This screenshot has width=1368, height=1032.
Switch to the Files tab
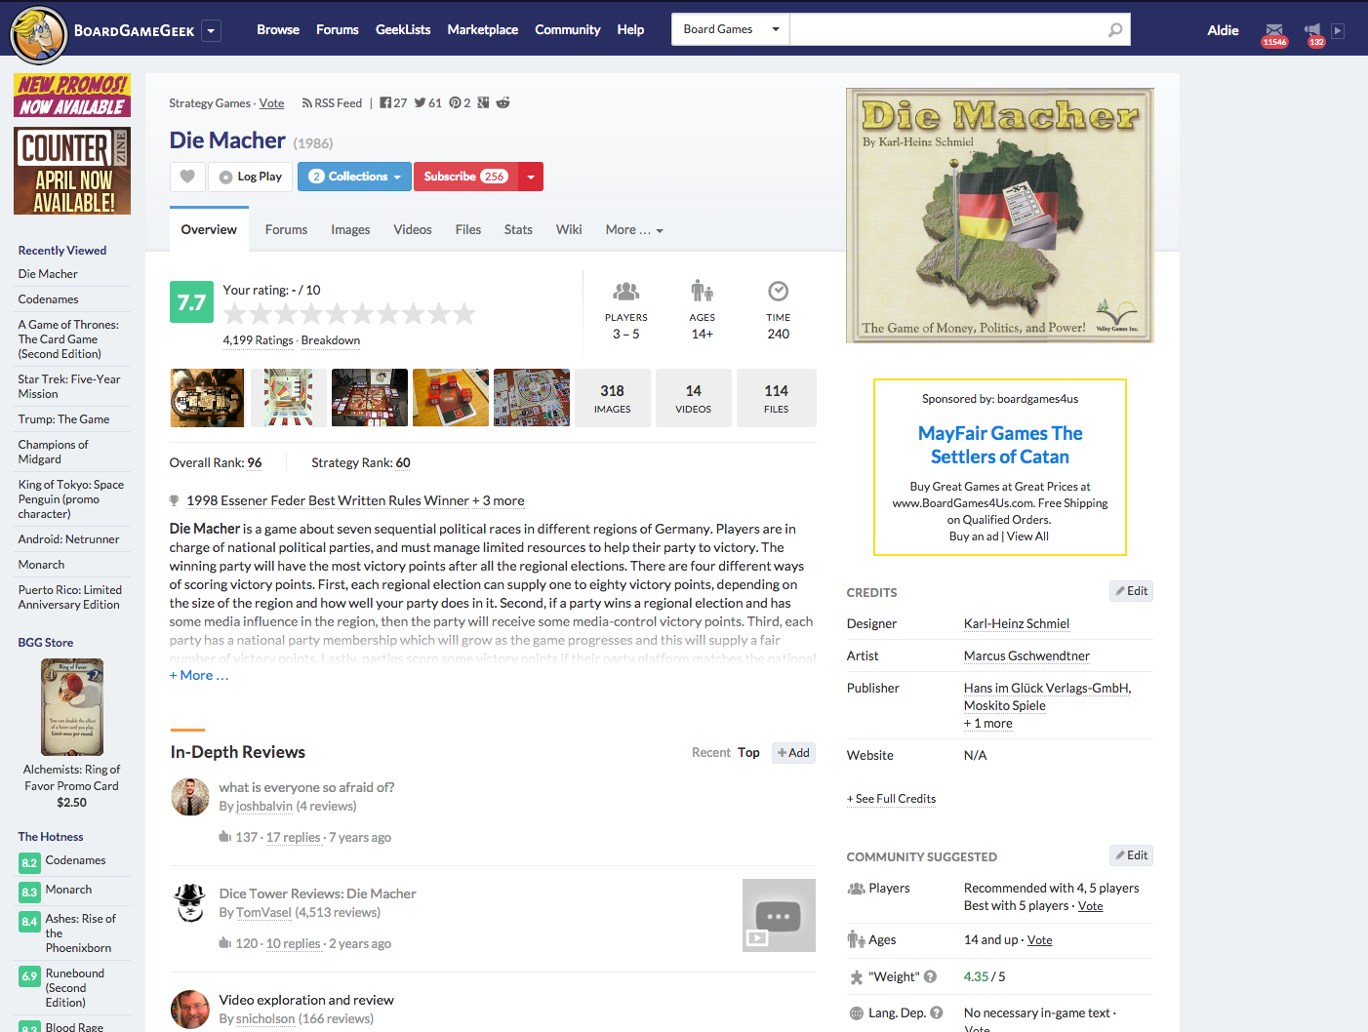pos(468,230)
